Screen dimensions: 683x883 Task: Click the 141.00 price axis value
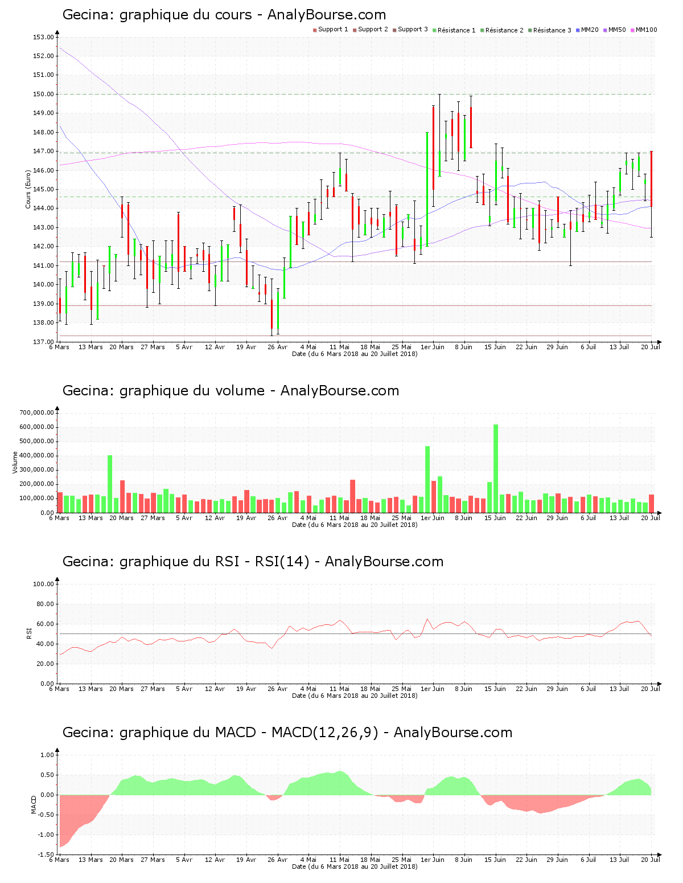point(43,265)
